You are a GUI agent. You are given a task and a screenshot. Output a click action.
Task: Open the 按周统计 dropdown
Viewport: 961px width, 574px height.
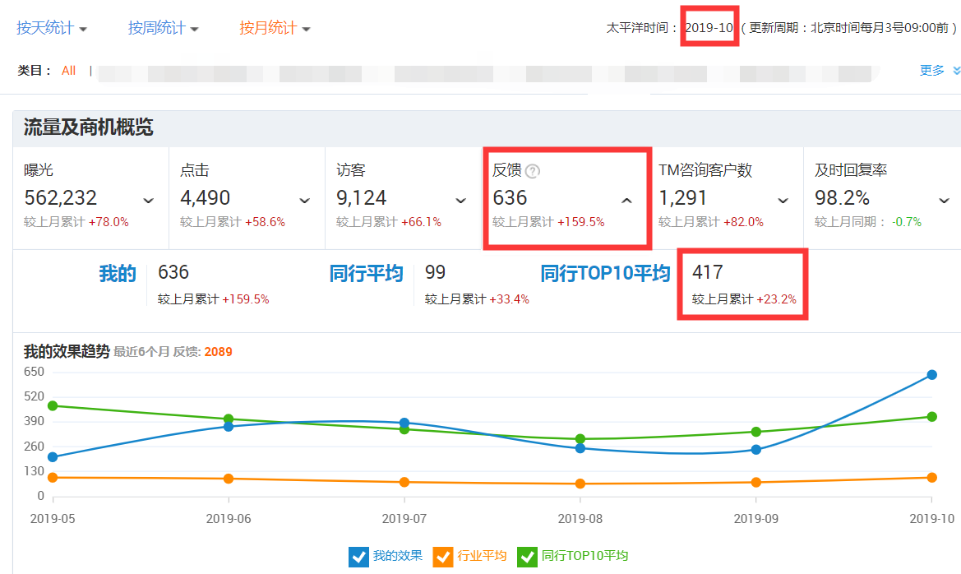(x=163, y=28)
